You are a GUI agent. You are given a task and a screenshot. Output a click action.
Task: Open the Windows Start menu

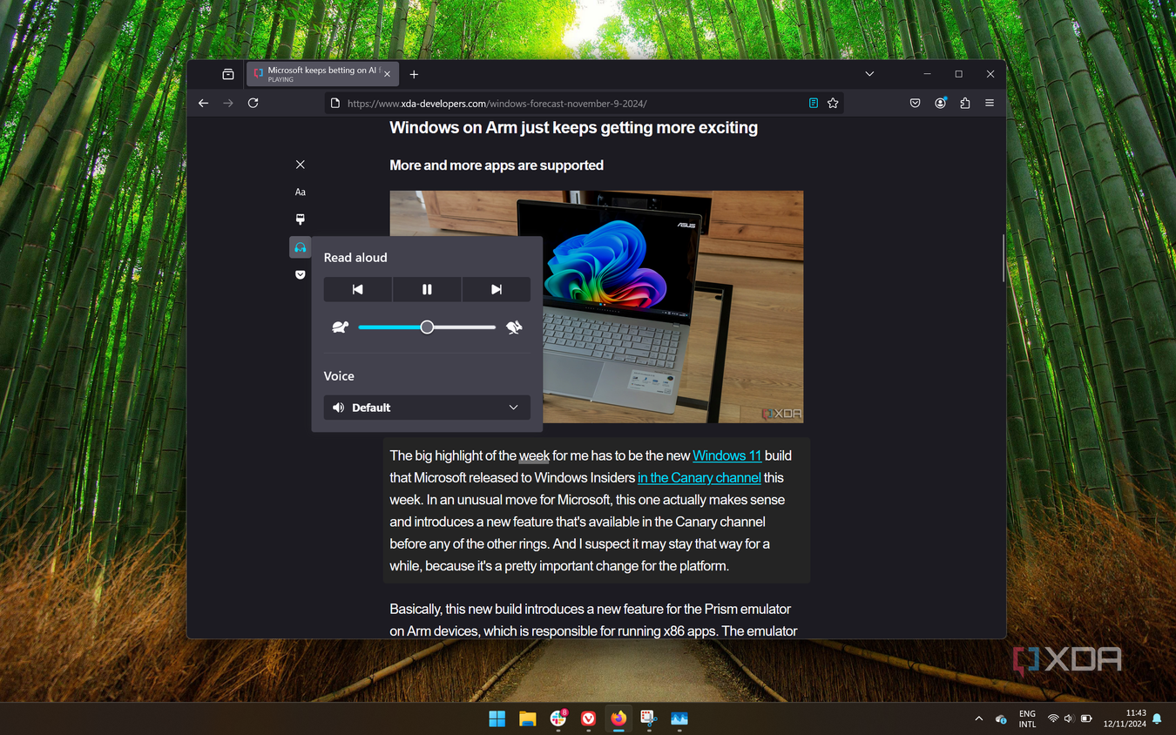click(497, 718)
